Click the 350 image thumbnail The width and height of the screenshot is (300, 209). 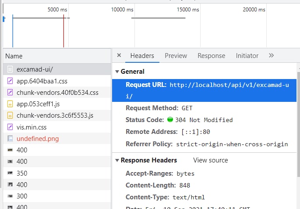tap(10, 173)
